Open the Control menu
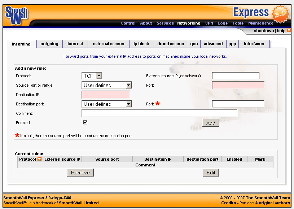294x209 pixels. coord(128,23)
